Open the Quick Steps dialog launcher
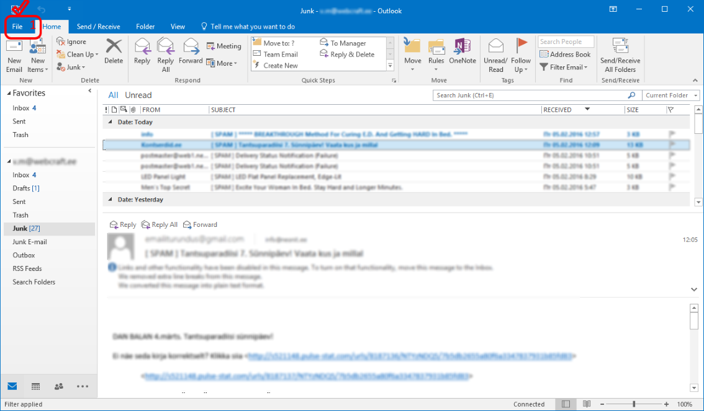Viewport: 704px width, 411px height. (394, 81)
